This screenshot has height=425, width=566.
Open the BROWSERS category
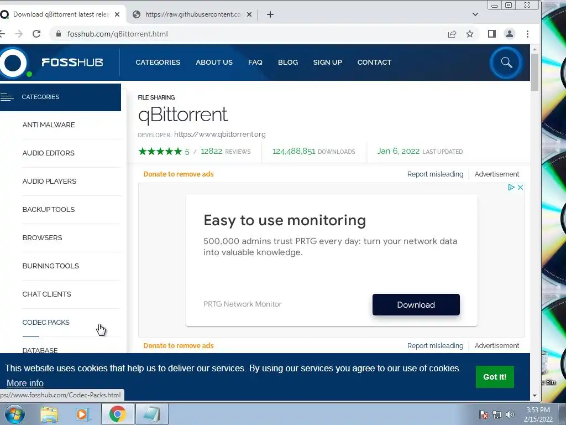click(42, 238)
